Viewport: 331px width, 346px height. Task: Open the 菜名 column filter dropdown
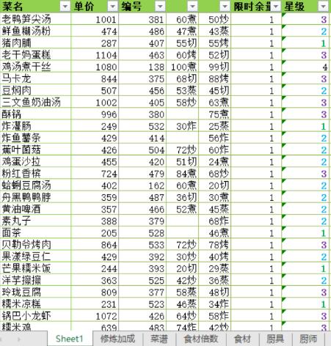tap(65, 7)
